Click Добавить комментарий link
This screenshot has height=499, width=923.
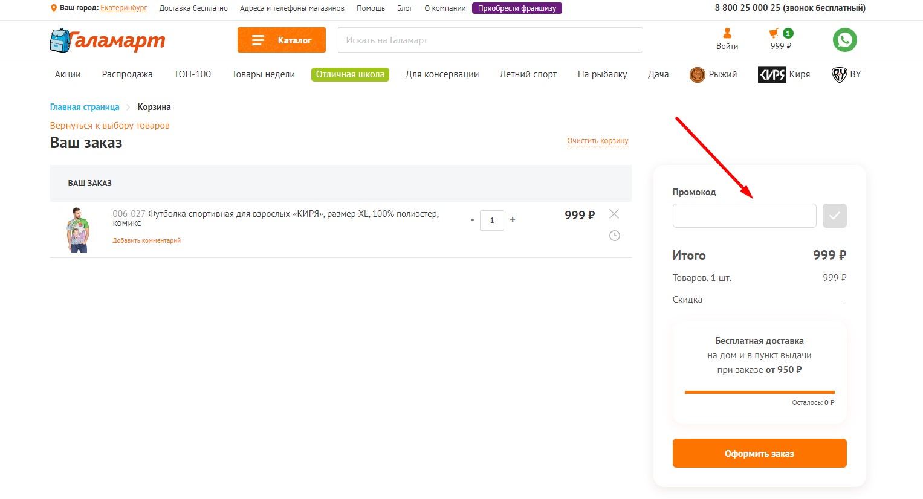(147, 240)
